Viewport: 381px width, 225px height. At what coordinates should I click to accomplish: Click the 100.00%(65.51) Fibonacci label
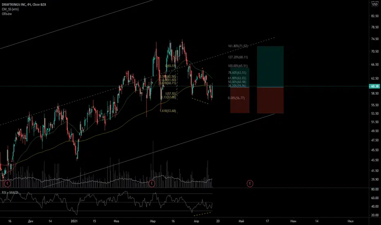(238, 66)
